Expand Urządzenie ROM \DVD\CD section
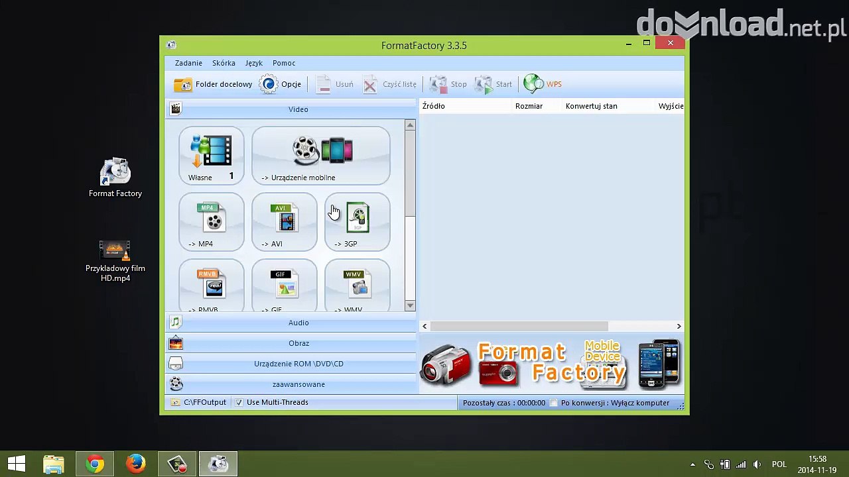Screen dimensions: 849x477 click(x=291, y=364)
